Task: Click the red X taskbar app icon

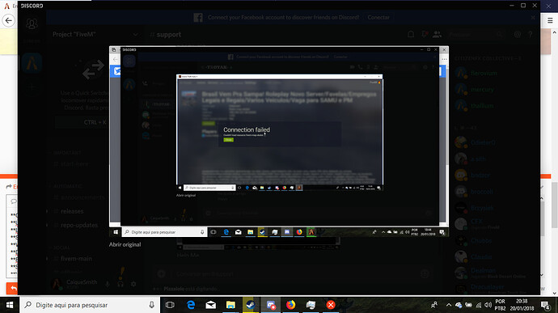Action: (x=331, y=305)
